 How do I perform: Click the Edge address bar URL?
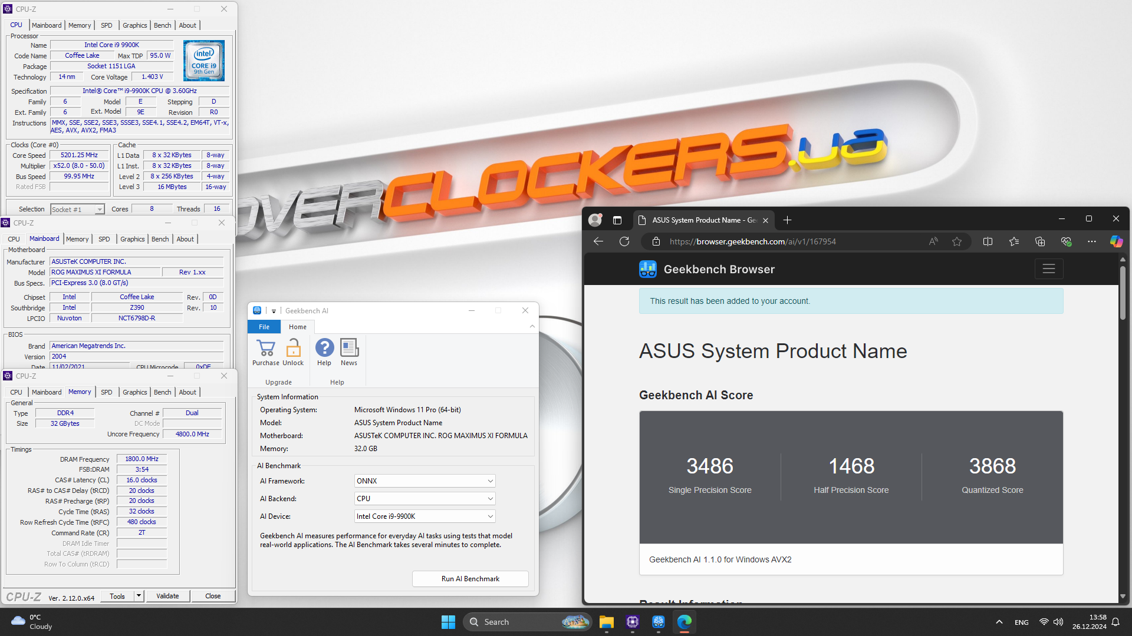[752, 241]
